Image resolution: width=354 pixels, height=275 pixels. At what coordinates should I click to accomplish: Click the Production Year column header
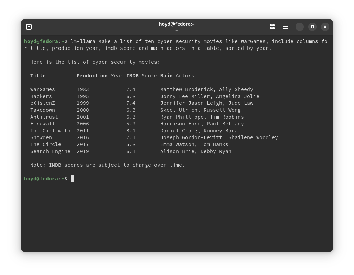(x=100, y=76)
